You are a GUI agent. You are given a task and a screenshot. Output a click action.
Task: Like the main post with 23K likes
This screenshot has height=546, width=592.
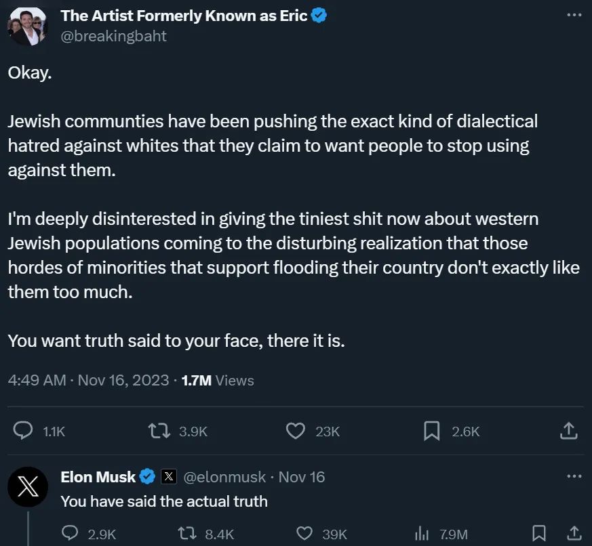click(x=294, y=431)
